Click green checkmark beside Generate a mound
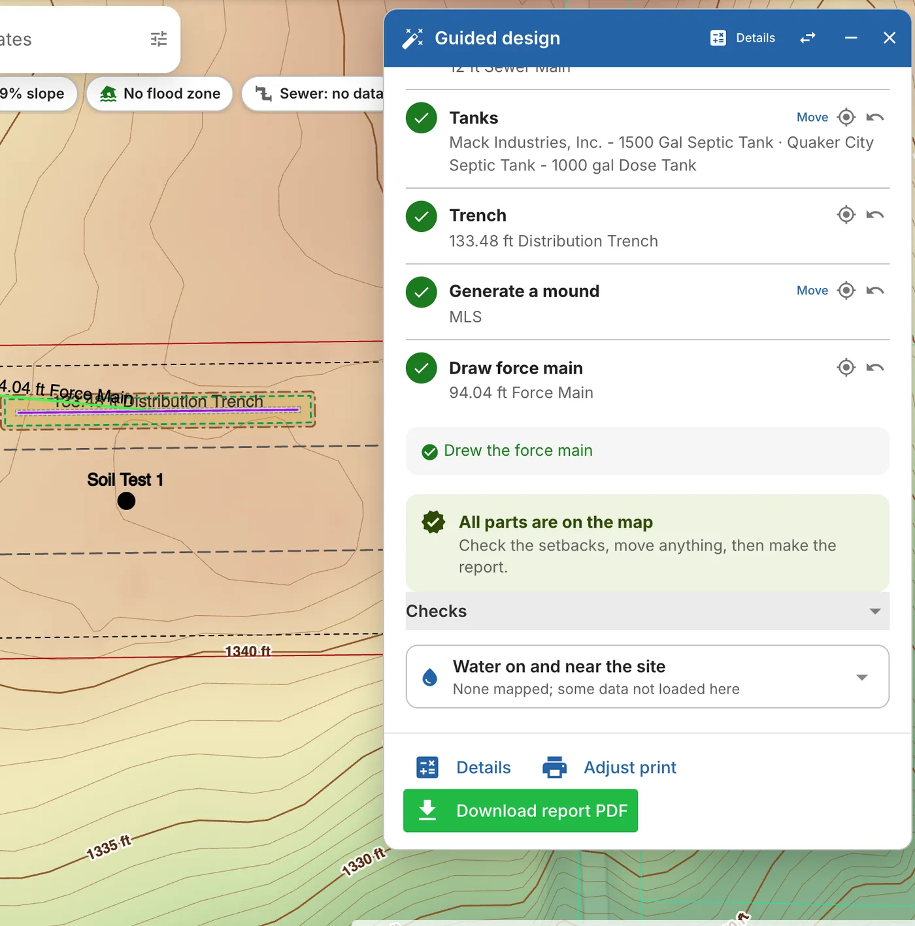The image size is (915, 926). tap(422, 292)
